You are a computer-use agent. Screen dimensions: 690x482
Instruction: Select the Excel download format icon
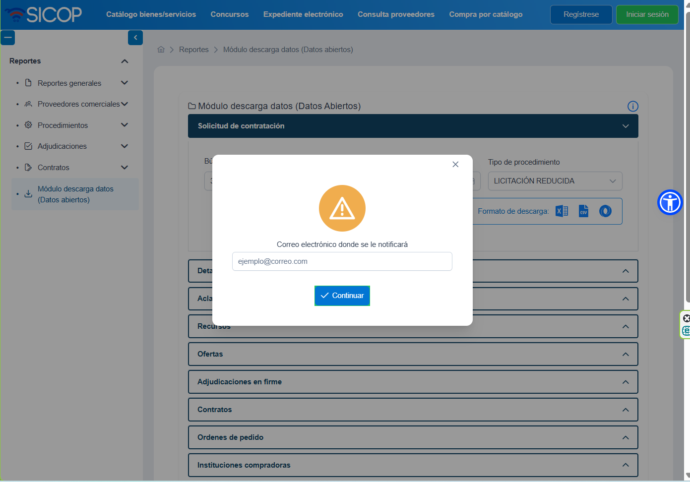coord(562,211)
